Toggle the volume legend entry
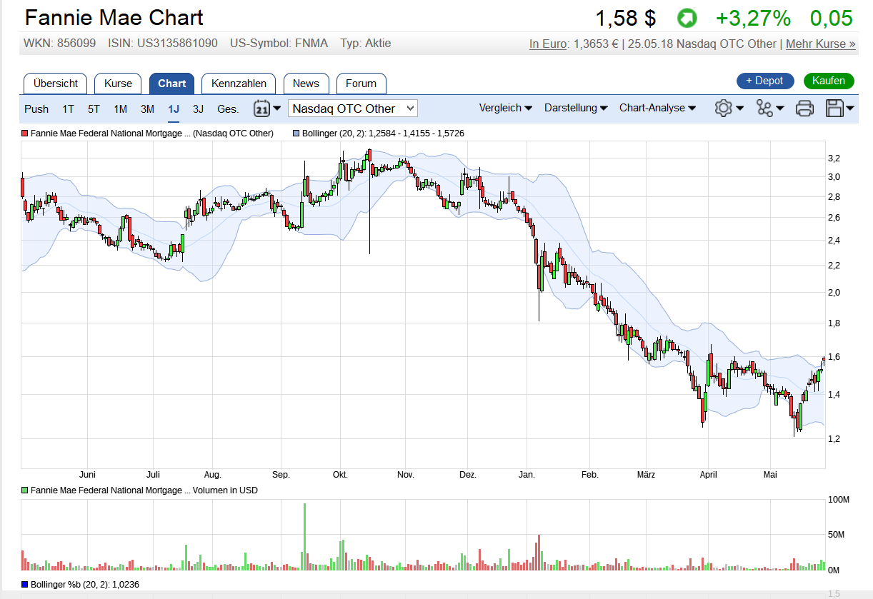The image size is (873, 599). pos(25,490)
